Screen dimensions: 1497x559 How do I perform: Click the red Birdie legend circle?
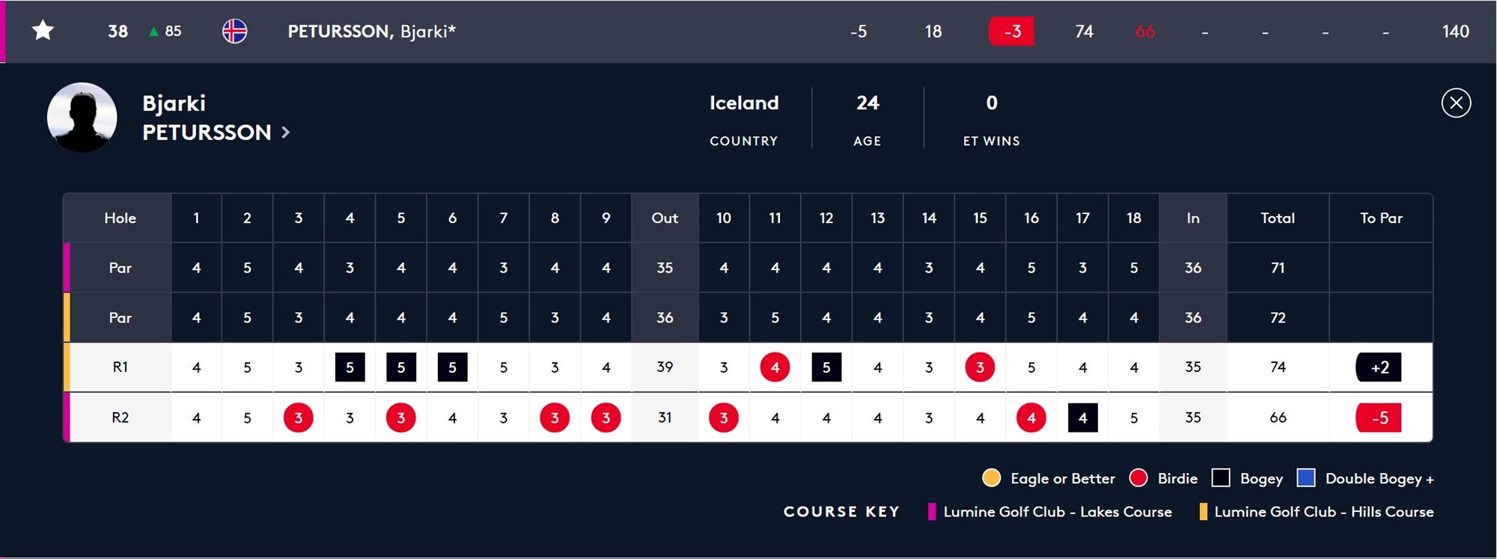point(1138,478)
